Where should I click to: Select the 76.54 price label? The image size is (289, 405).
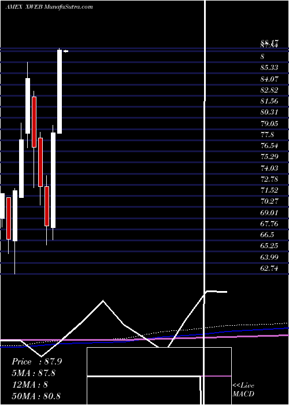269,146
